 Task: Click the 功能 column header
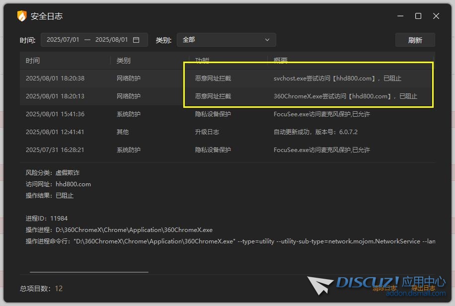pyautogui.click(x=202, y=61)
